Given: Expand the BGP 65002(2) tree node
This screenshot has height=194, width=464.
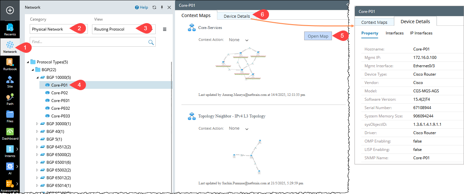Looking at the screenshot, I should pyautogui.click(x=37, y=170).
